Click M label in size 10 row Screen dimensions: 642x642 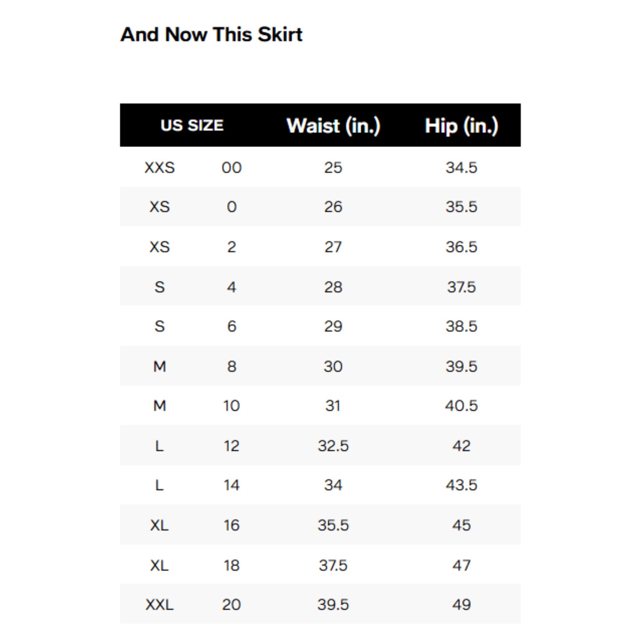[160, 406]
